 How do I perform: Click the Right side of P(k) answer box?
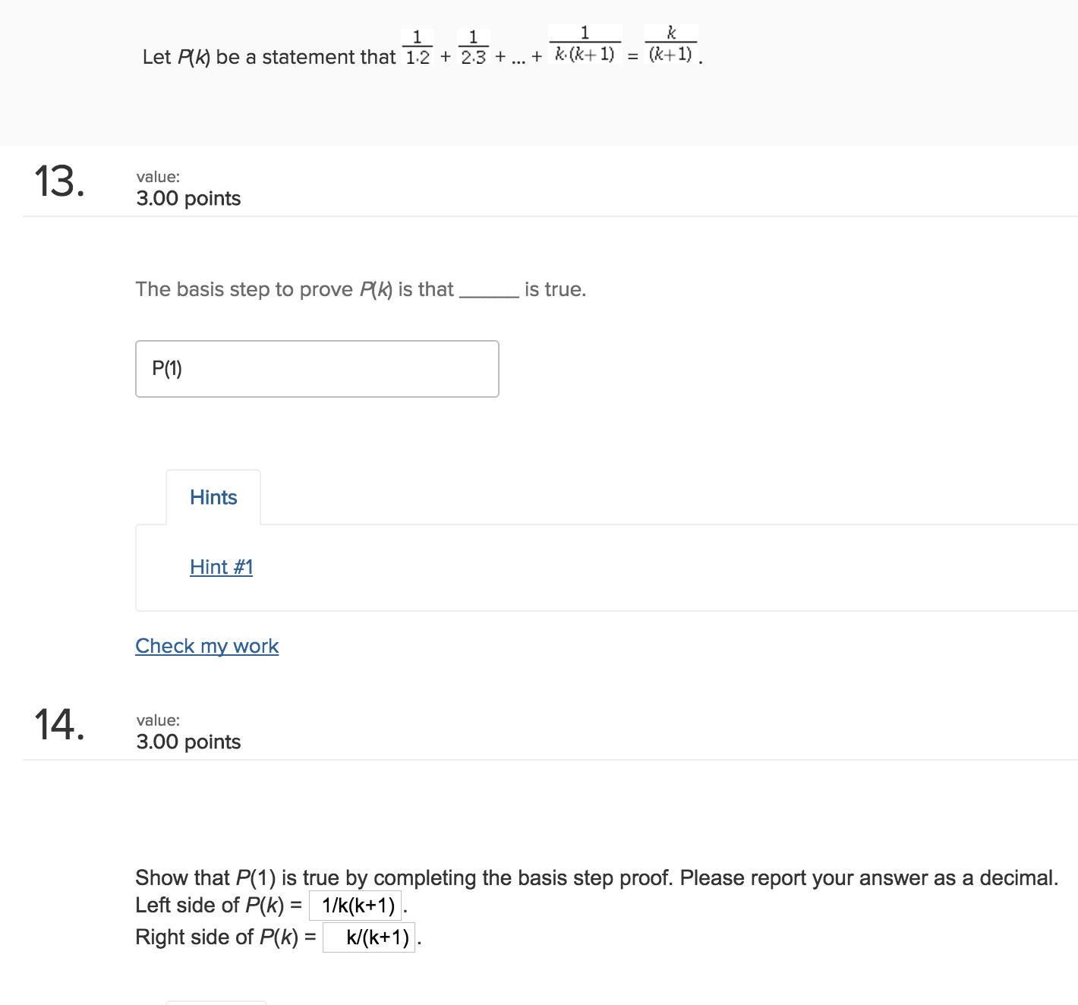pyautogui.click(x=370, y=937)
